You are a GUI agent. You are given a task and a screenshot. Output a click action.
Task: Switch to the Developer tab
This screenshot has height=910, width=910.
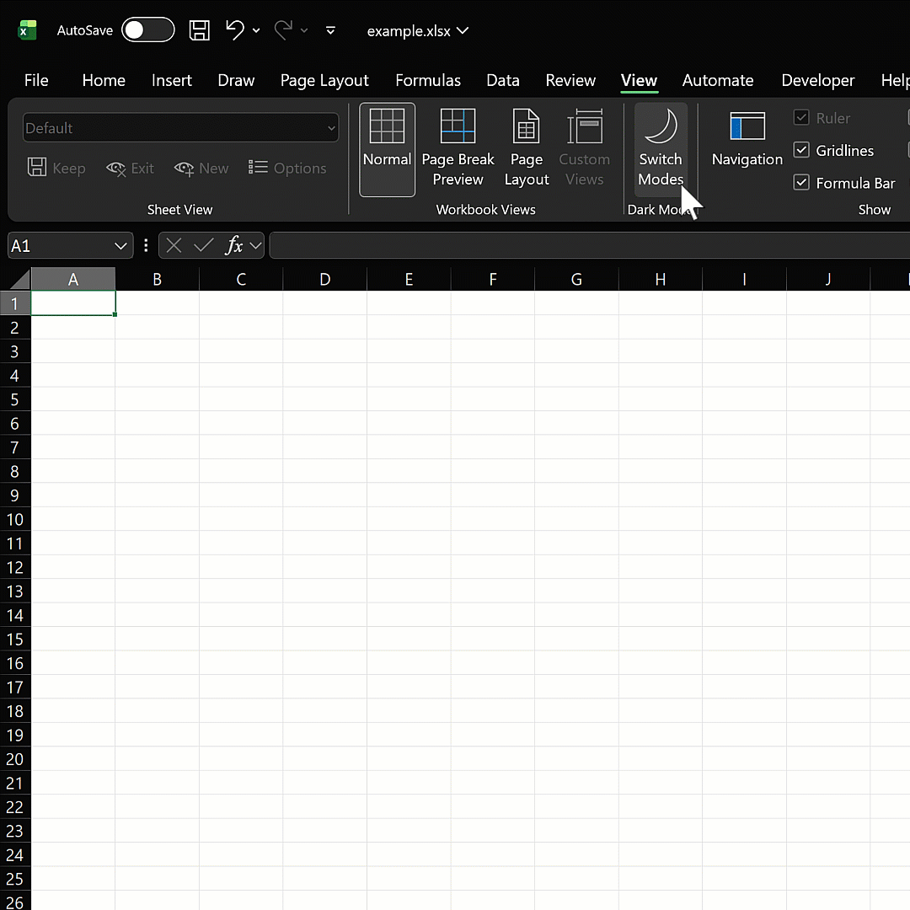818,80
